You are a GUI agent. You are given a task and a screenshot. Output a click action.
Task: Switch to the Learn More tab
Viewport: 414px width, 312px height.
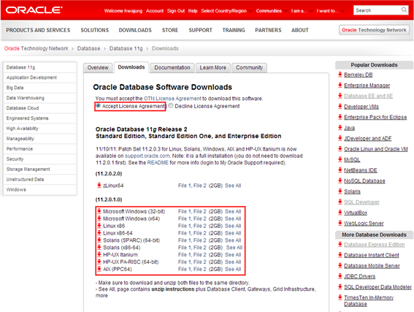[212, 68]
